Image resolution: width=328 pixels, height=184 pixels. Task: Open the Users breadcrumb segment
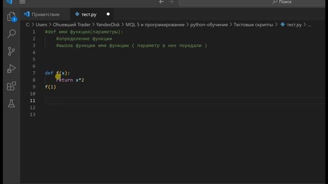41,25
